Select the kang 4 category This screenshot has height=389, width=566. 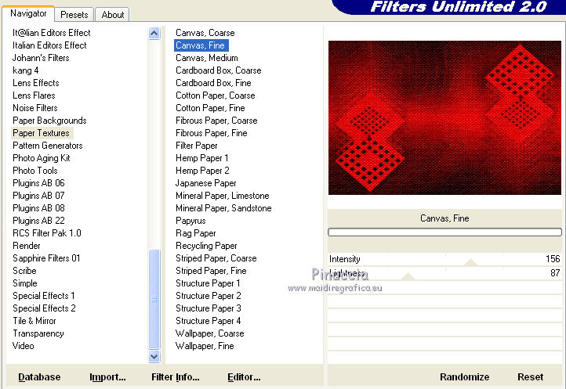point(25,70)
